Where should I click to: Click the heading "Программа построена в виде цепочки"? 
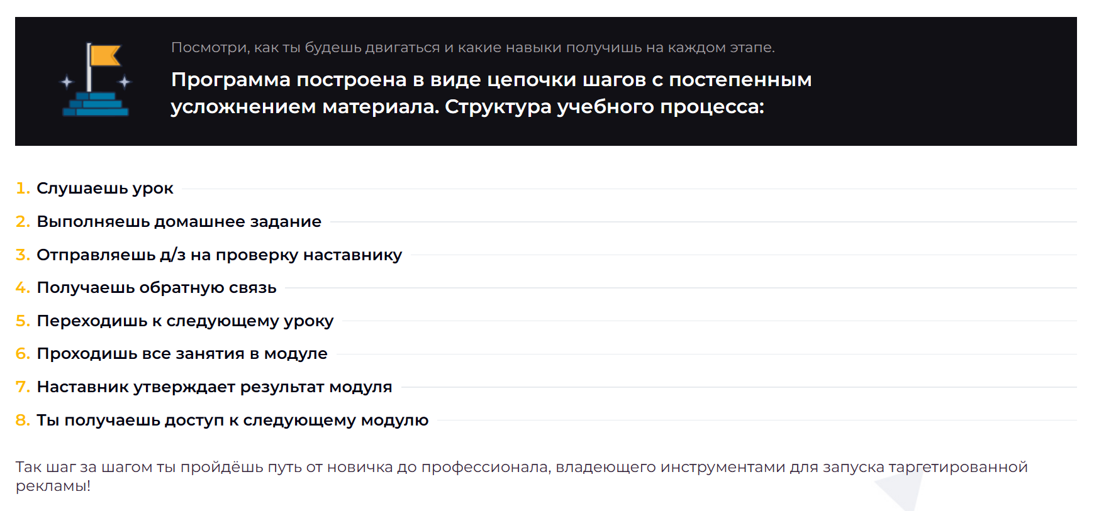coord(491,93)
